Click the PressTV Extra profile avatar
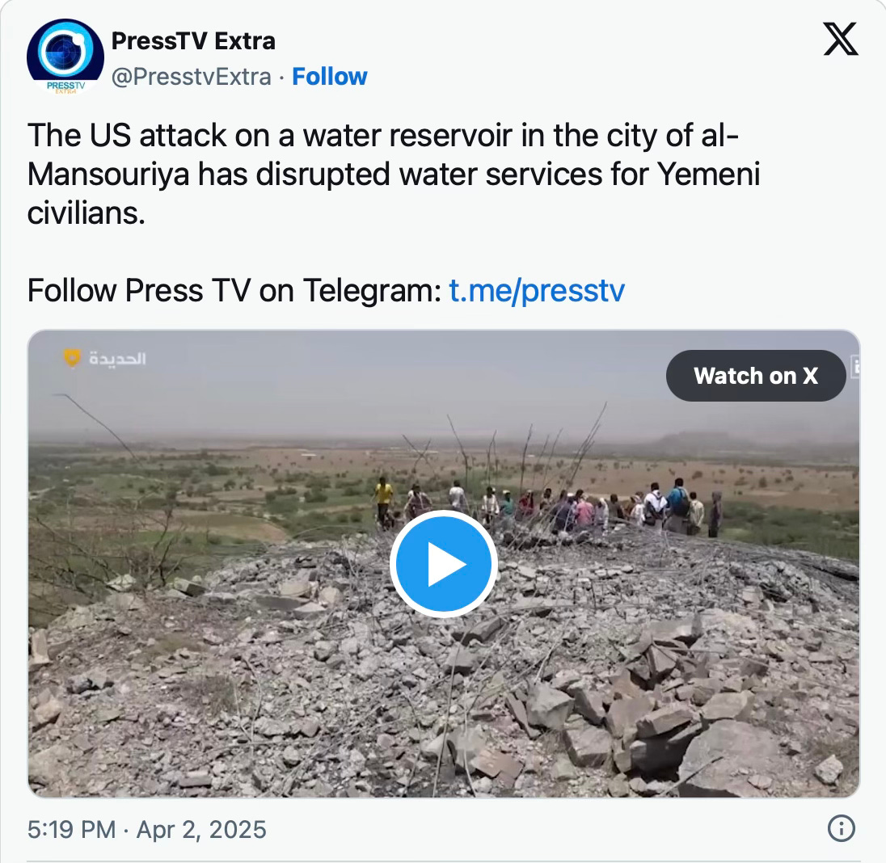The width and height of the screenshot is (886, 863). click(x=65, y=57)
